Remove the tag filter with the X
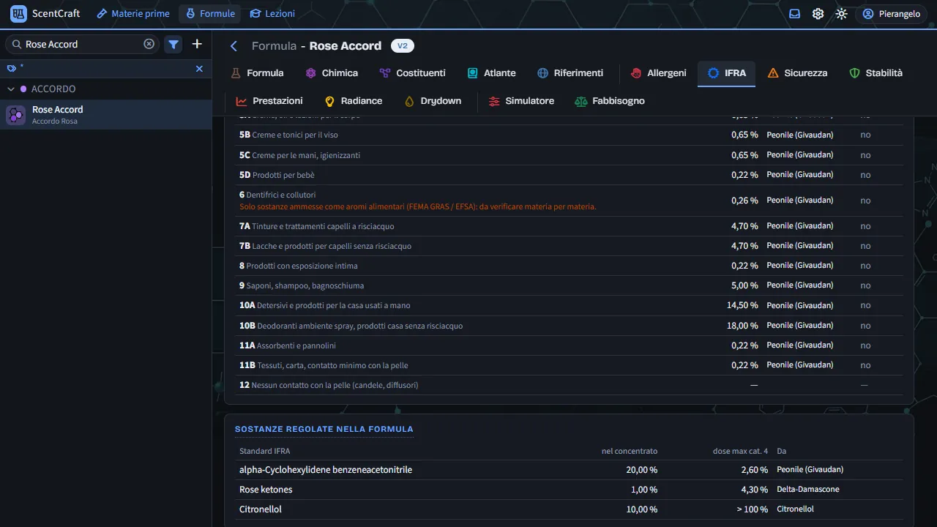 [199, 68]
